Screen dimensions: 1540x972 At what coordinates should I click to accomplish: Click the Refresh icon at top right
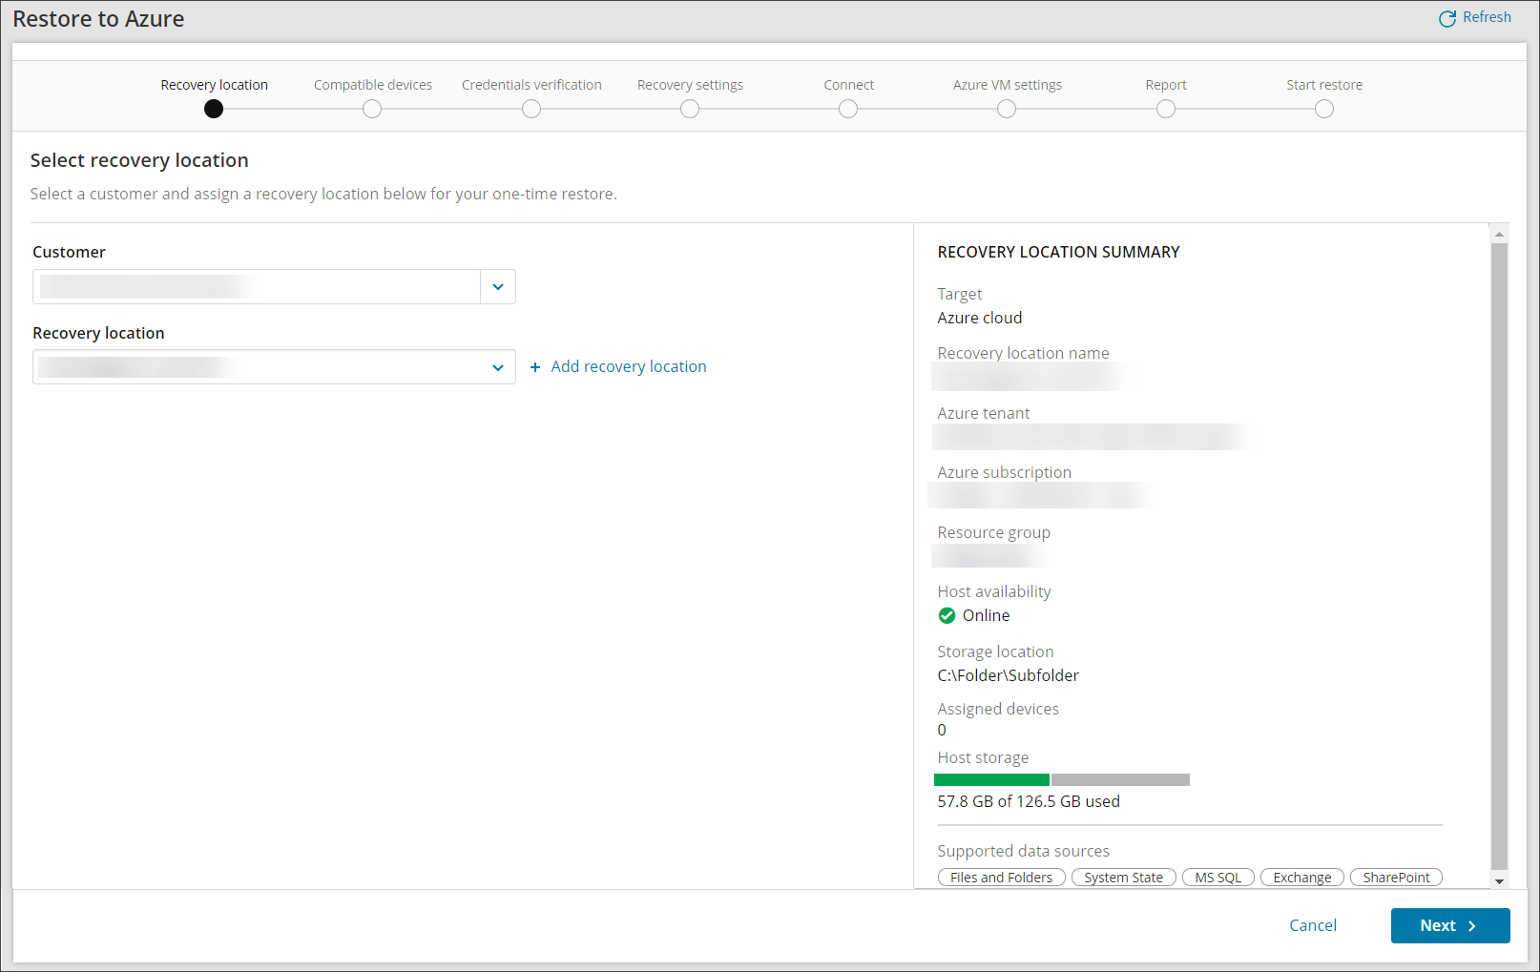coord(1446,19)
